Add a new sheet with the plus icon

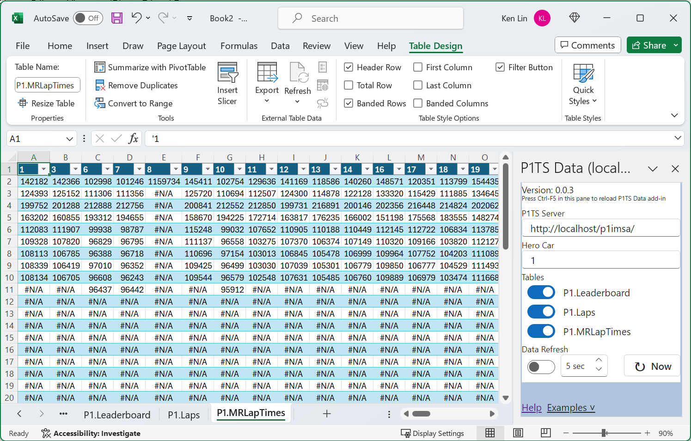click(327, 414)
